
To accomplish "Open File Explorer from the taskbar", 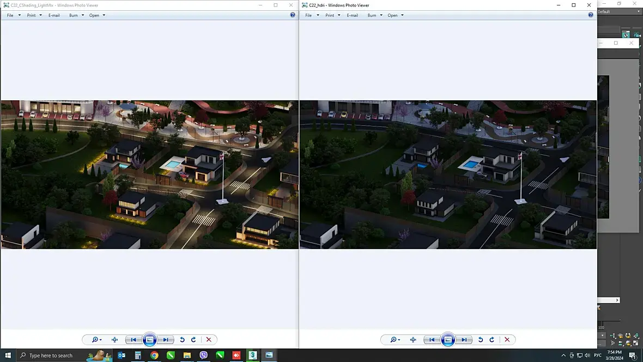I will (187, 355).
